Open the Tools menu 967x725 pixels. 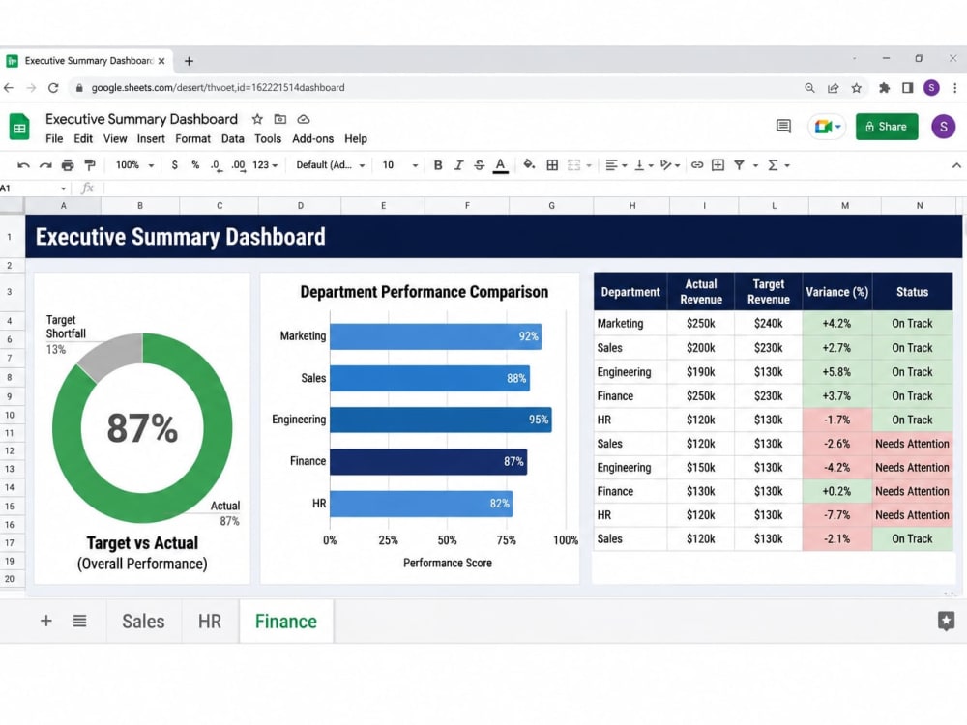[268, 138]
